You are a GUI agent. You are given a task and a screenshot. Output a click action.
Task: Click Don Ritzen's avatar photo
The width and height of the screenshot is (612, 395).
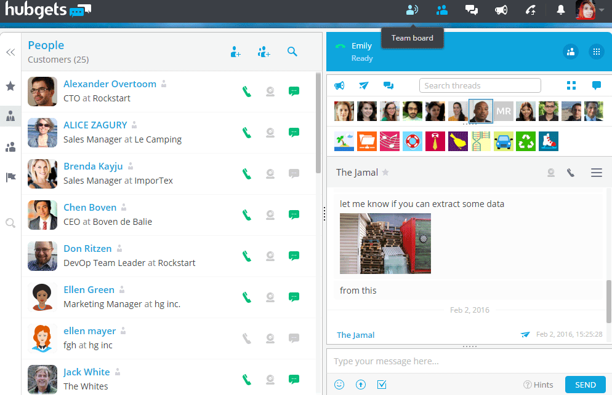point(42,256)
